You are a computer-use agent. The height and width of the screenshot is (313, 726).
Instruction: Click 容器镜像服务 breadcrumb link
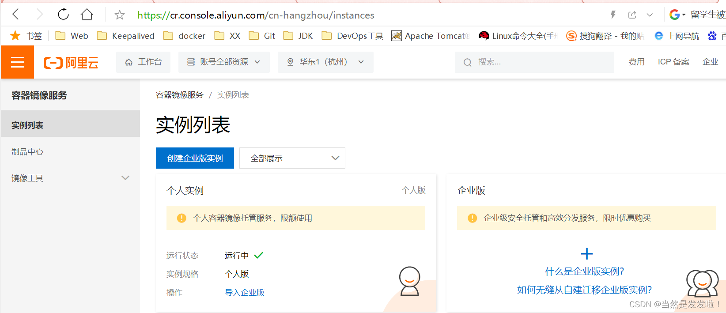click(x=180, y=95)
